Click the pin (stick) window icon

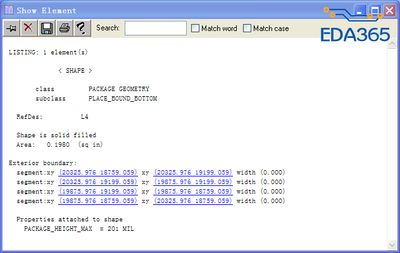click(11, 28)
